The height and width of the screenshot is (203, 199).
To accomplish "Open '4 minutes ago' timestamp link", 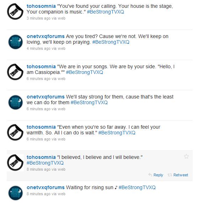I will pos(39,49).
